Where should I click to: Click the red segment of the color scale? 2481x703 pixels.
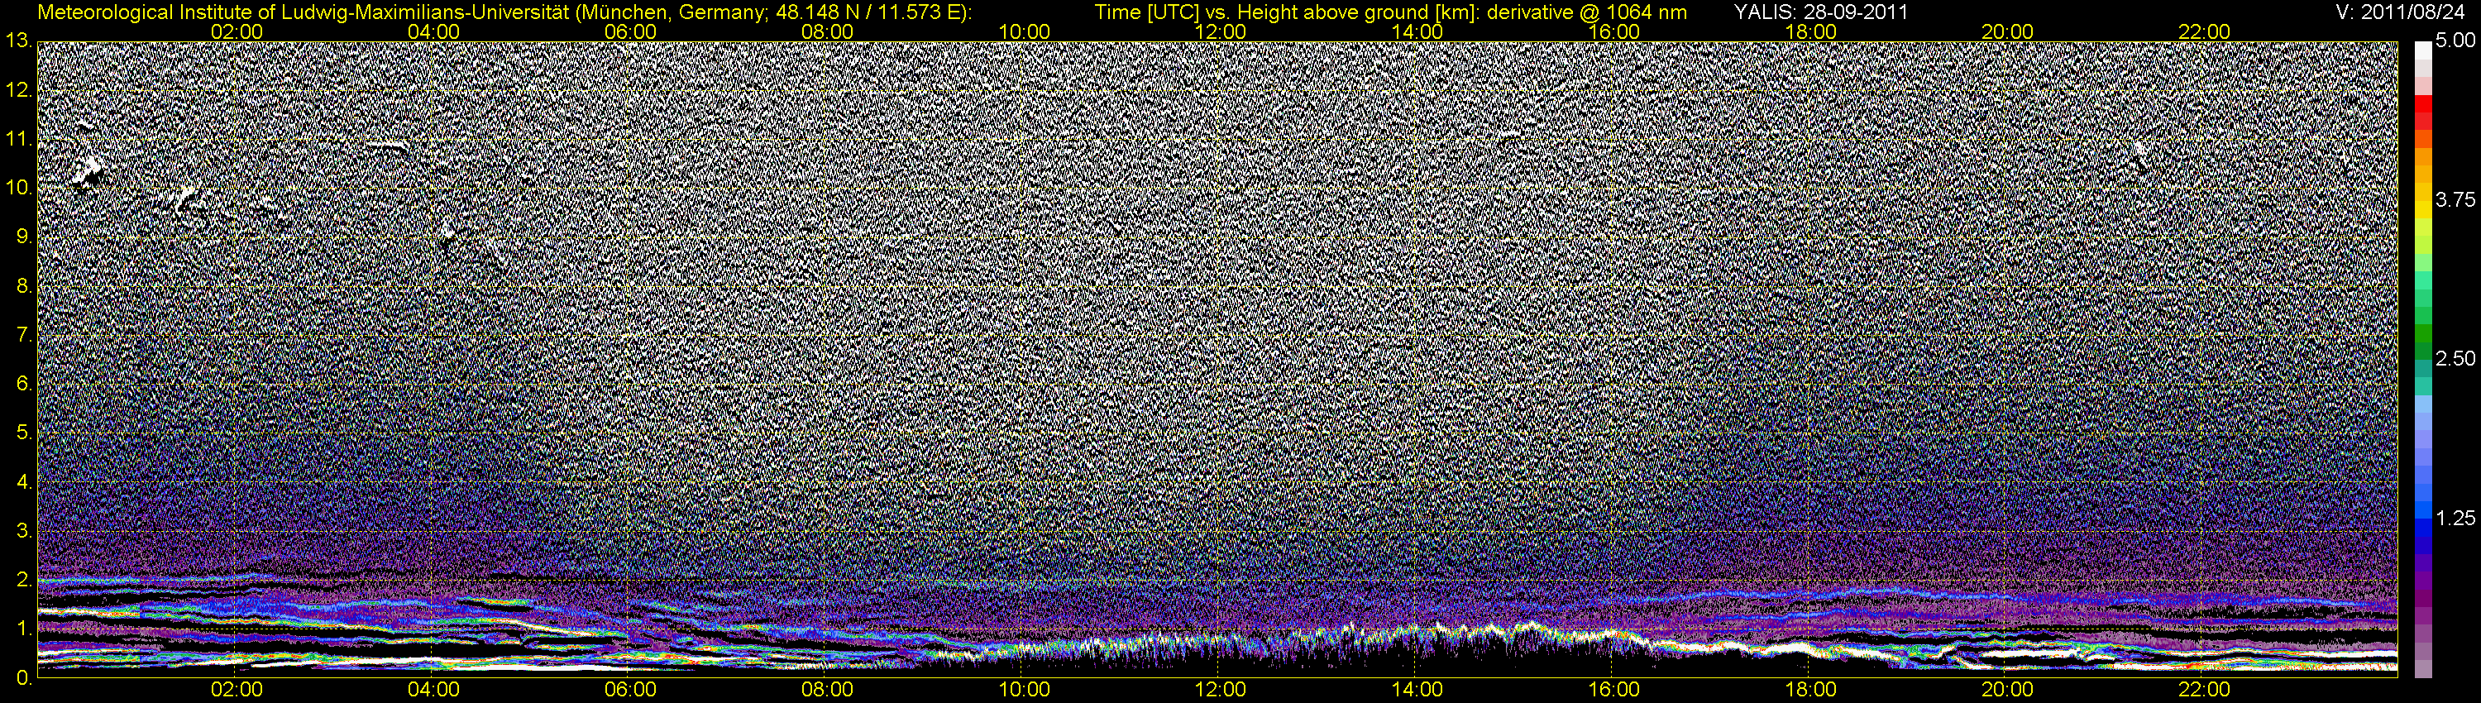[x=2424, y=106]
